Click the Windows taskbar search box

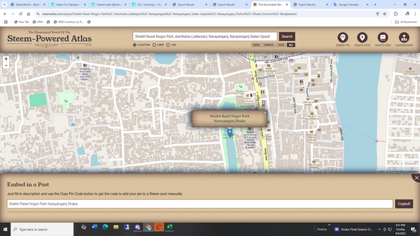tap(42, 229)
